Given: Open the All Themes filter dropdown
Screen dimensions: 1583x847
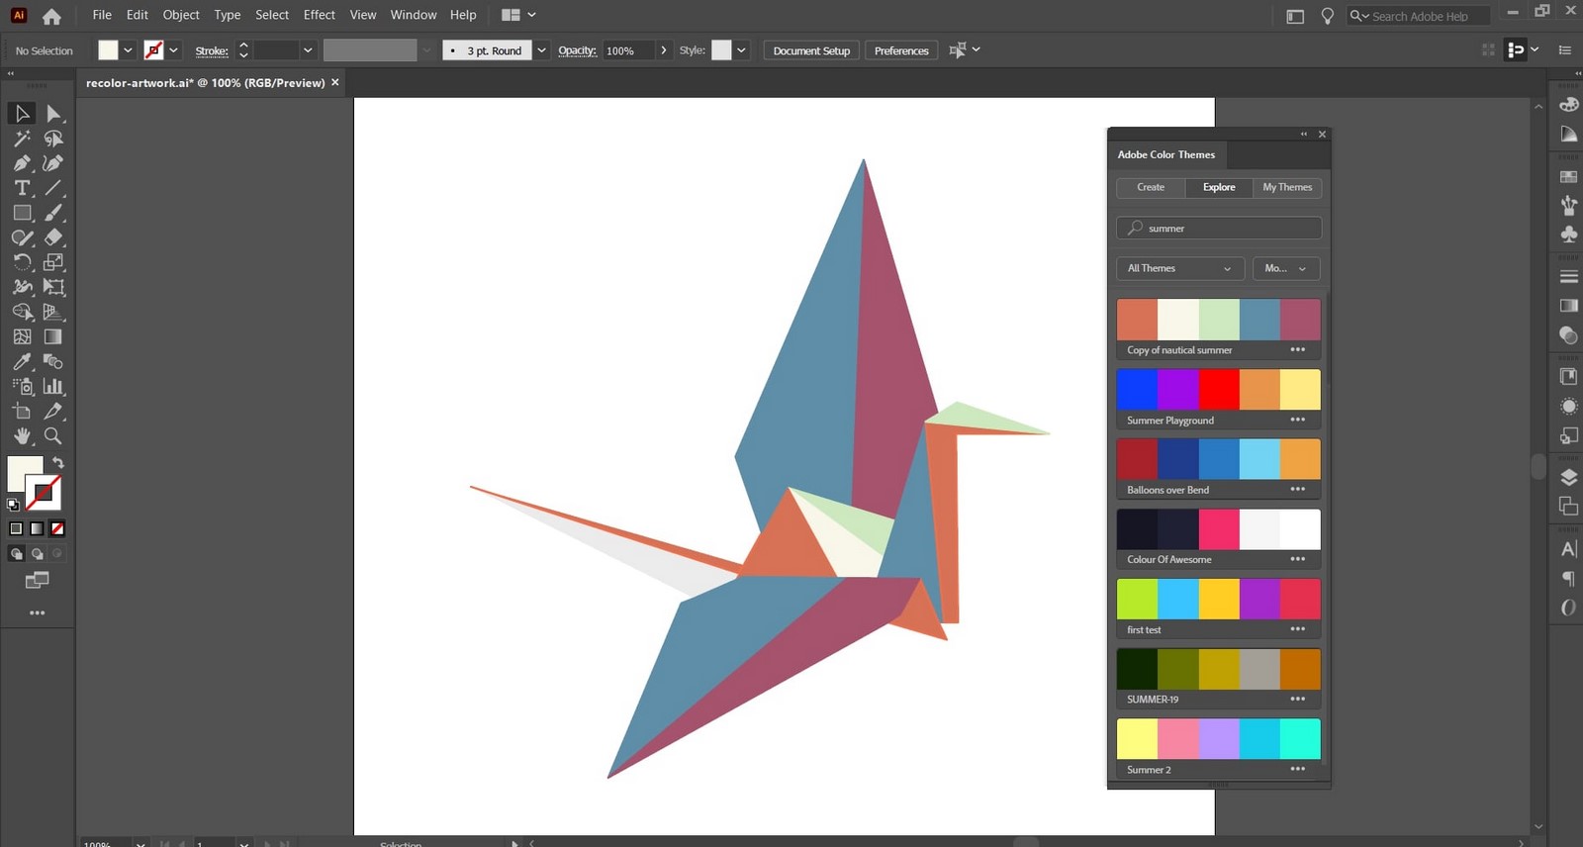Looking at the screenshot, I should (x=1180, y=268).
